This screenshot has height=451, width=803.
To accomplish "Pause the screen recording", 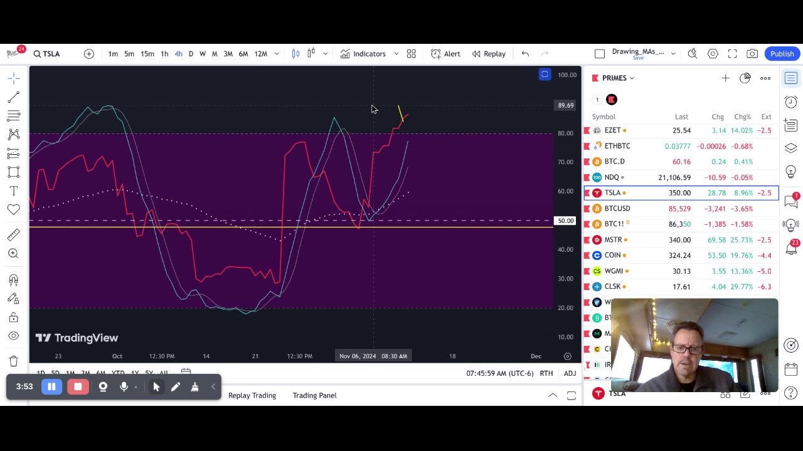I will point(51,386).
